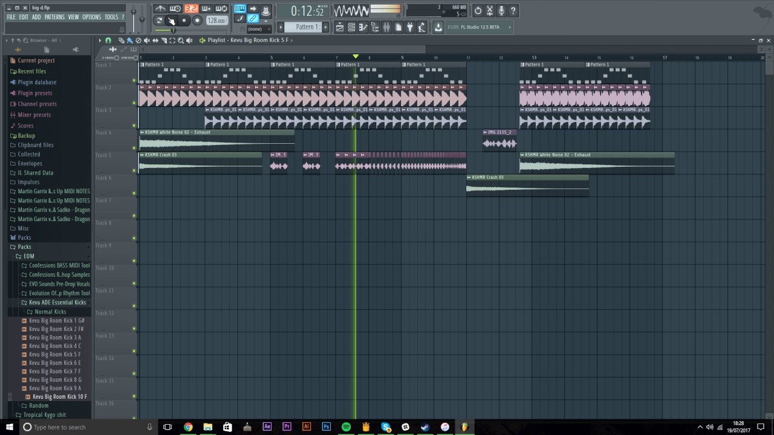Select Kevu Big Room Kick 10 F sample
774x435 pixels.
59,397
